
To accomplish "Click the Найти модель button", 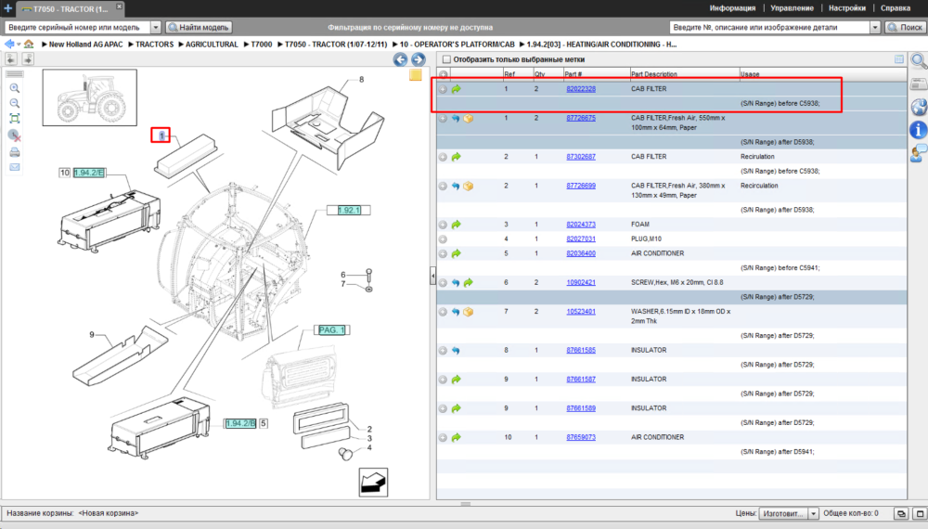I will coord(199,27).
